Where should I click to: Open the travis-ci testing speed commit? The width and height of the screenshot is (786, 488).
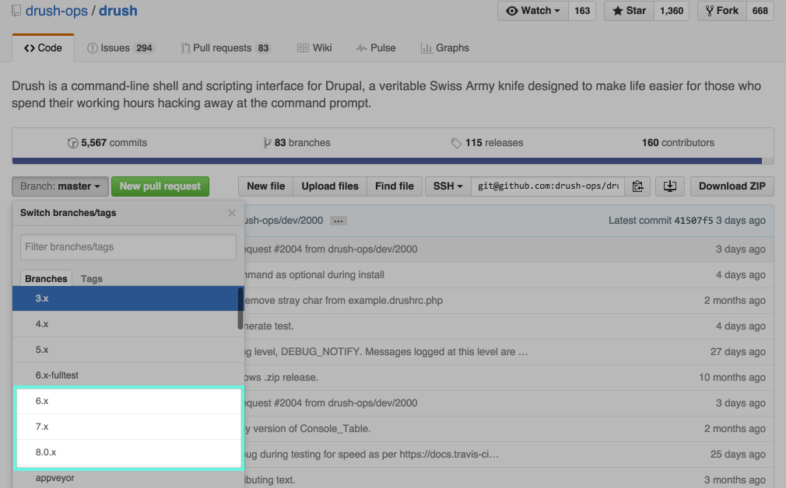[372, 455]
